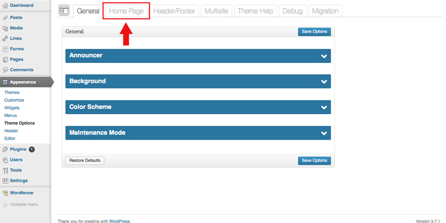This screenshot has width=446, height=223.
Task: Click the Comments bubble icon
Action: click(x=5, y=70)
